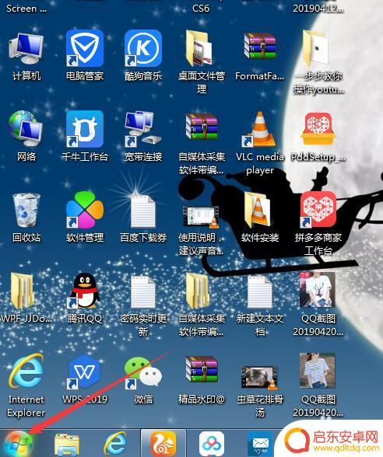The height and width of the screenshot is (457, 383).
Task: Select the Internet Explorer desktop icon
Action: (x=26, y=372)
